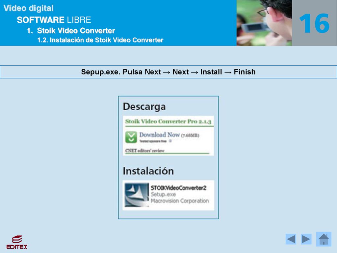337x253 pixels.
Task: Click the Download Now link
Action: 160,135
